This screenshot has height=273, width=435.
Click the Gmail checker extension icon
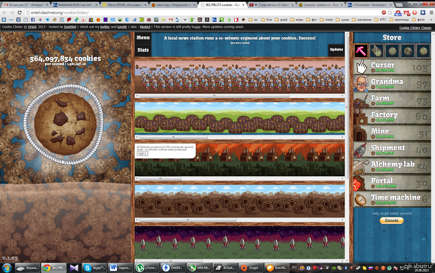tap(406, 12)
